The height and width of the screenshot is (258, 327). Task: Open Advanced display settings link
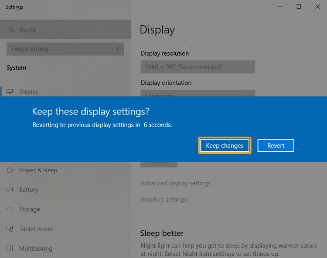(175, 183)
